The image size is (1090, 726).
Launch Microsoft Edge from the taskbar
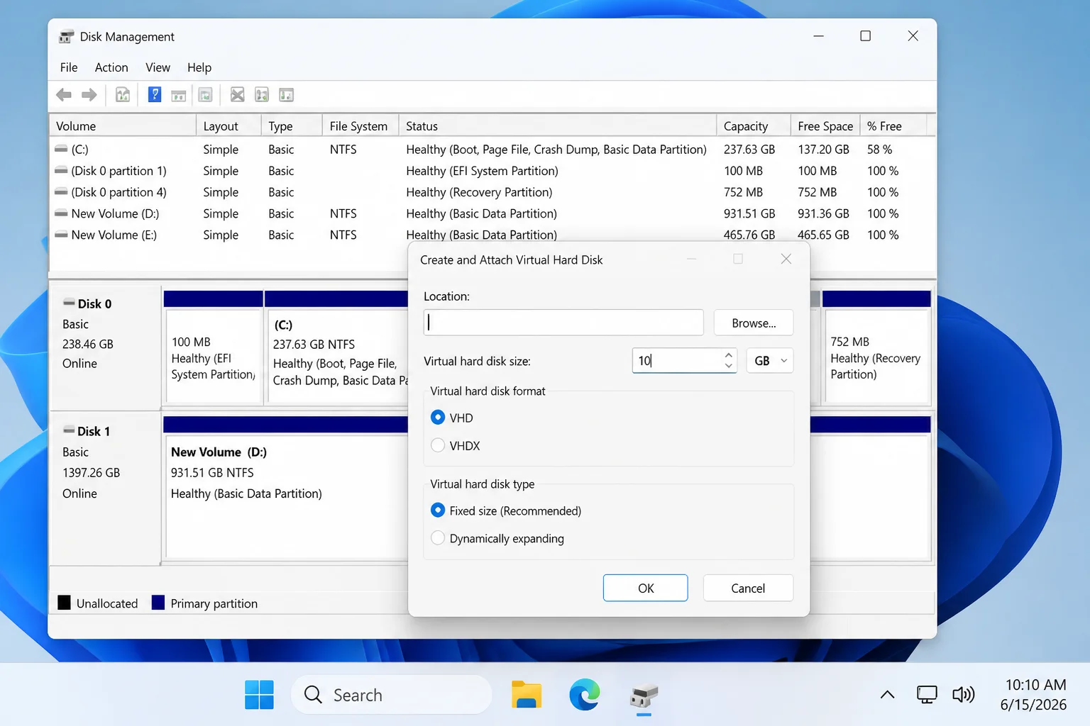point(585,695)
